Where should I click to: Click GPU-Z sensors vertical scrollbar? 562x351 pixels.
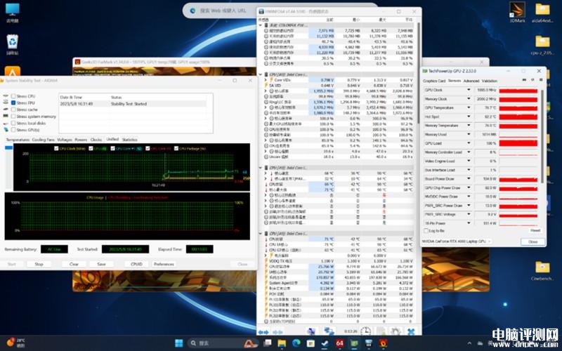[543, 136]
